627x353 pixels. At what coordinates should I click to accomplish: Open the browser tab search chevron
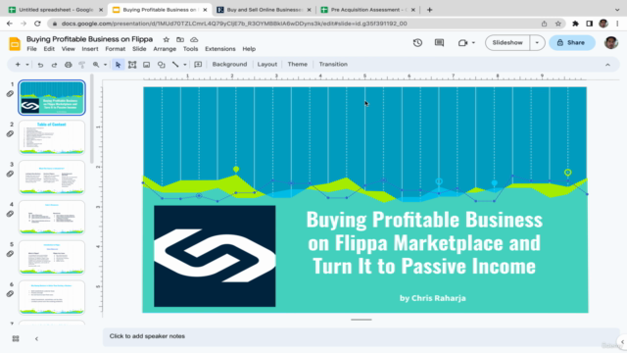[x=617, y=10]
